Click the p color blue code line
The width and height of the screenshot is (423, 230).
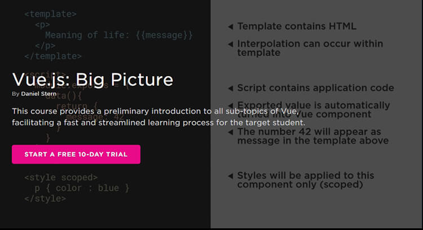(x=82, y=188)
